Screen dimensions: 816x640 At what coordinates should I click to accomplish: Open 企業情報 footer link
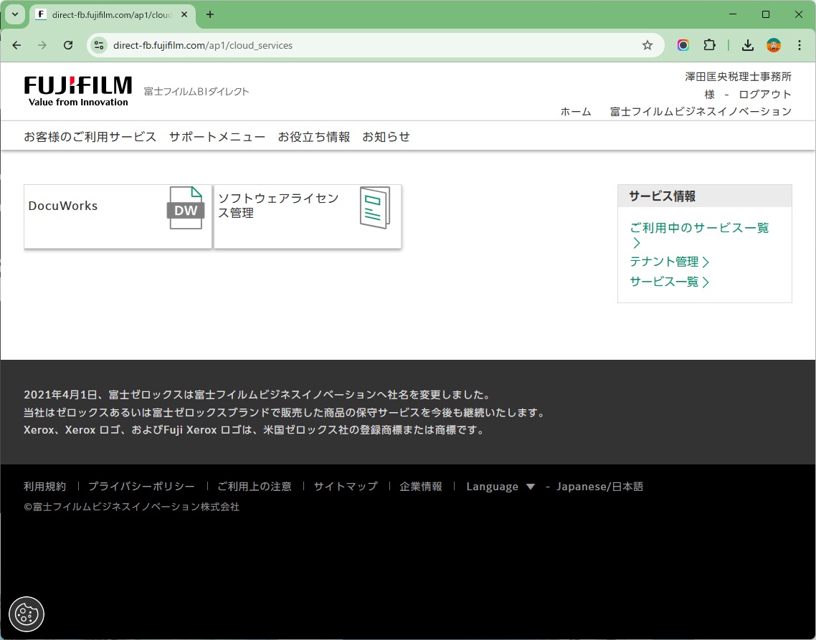point(421,487)
